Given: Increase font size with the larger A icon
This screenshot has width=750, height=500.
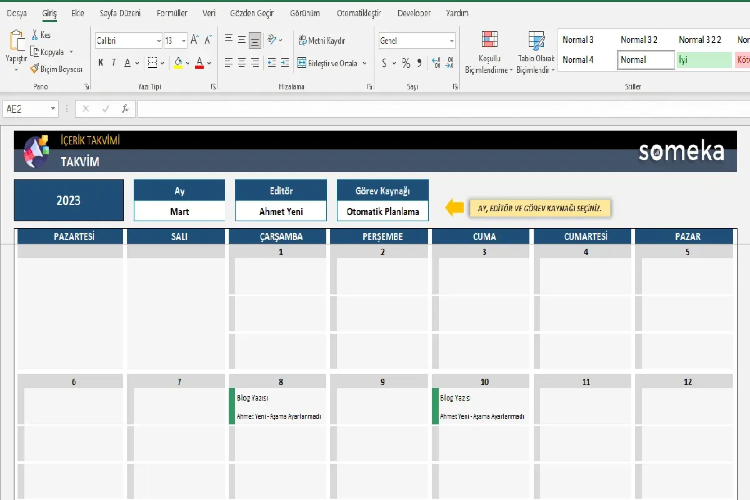Looking at the screenshot, I should point(194,41).
